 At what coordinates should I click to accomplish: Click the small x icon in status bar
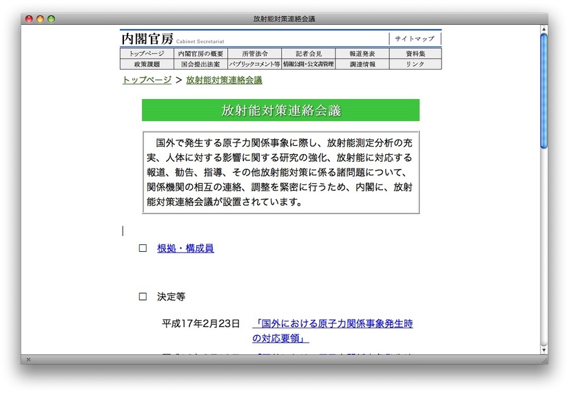pyautogui.click(x=28, y=359)
